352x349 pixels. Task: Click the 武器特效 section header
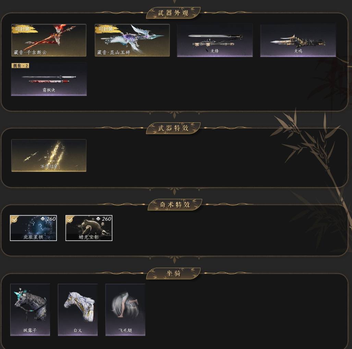click(x=173, y=128)
